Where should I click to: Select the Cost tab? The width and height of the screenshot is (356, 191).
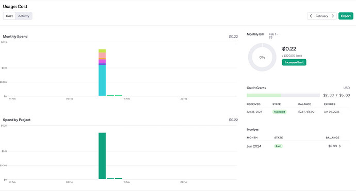[9, 16]
